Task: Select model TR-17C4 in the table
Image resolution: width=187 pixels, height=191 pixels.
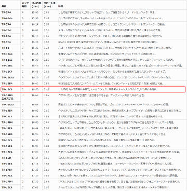Action: pos(7,175)
